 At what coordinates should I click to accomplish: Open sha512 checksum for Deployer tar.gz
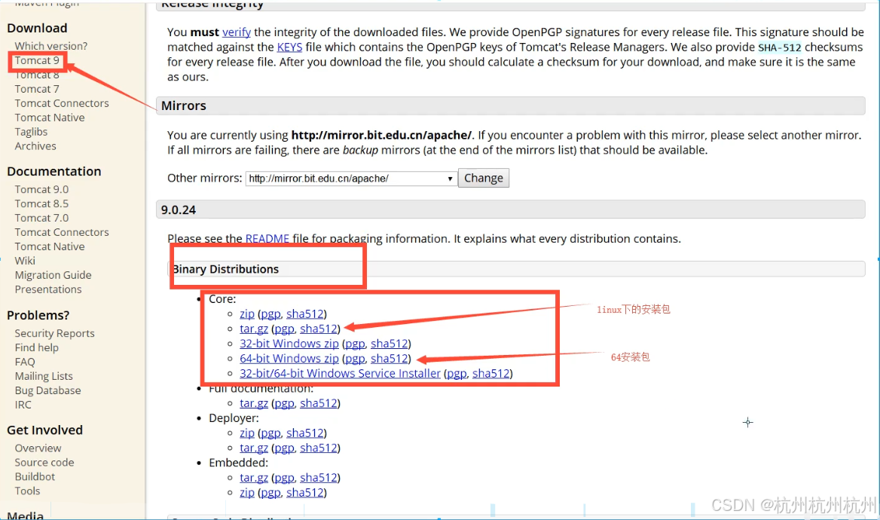[x=319, y=448]
